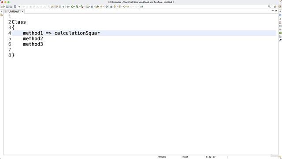Click the Save All toolbar icon

coord(11,7)
